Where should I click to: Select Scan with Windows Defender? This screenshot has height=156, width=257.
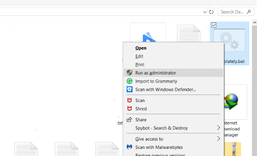(x=173, y=90)
